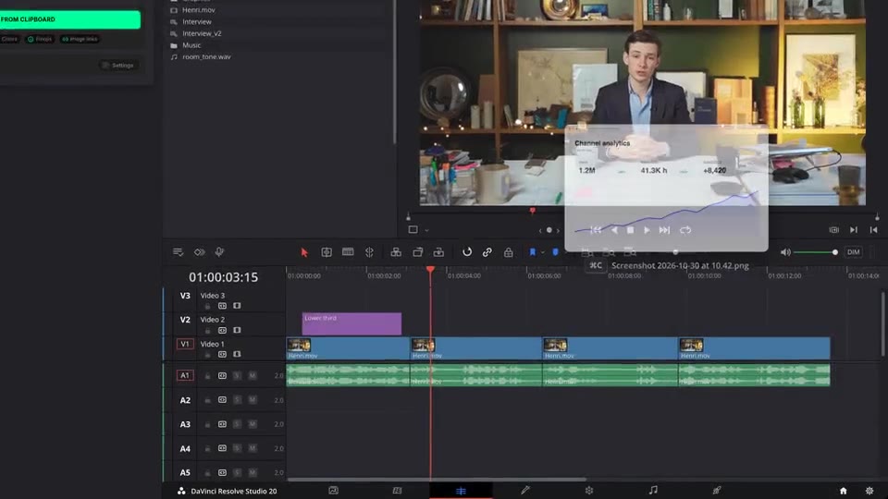
Task: Open Project Settings gear icon
Action: pos(869,491)
